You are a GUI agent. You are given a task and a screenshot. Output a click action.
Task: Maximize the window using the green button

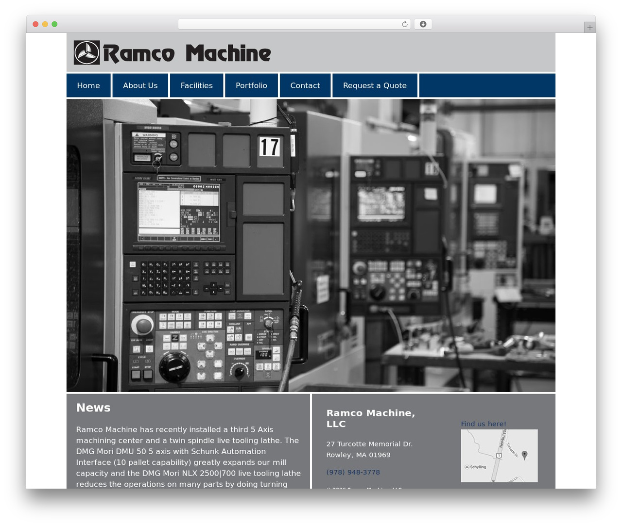click(x=54, y=24)
